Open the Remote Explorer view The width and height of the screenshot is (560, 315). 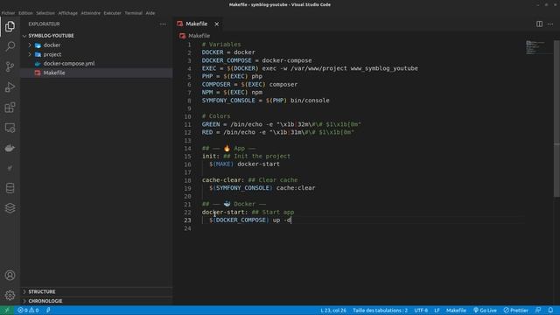pos(10,128)
